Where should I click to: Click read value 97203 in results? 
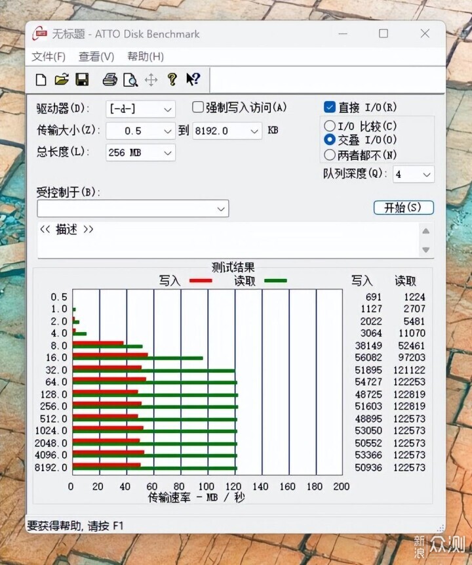(412, 358)
